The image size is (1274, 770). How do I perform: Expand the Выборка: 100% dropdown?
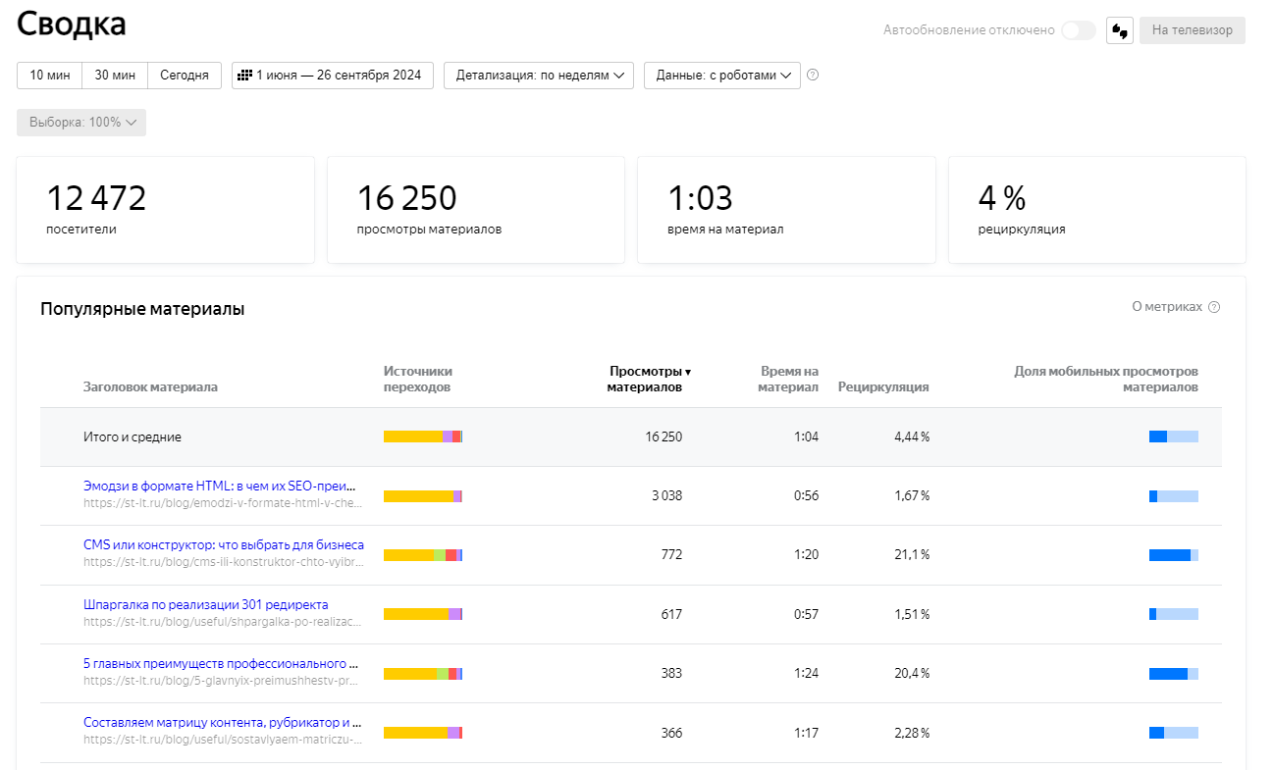click(x=81, y=123)
